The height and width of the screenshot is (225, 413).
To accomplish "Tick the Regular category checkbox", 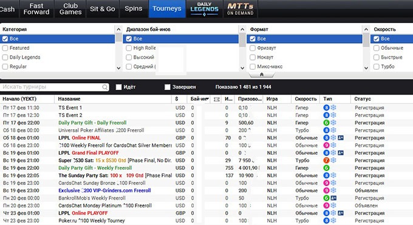I will pyautogui.click(x=5, y=67).
